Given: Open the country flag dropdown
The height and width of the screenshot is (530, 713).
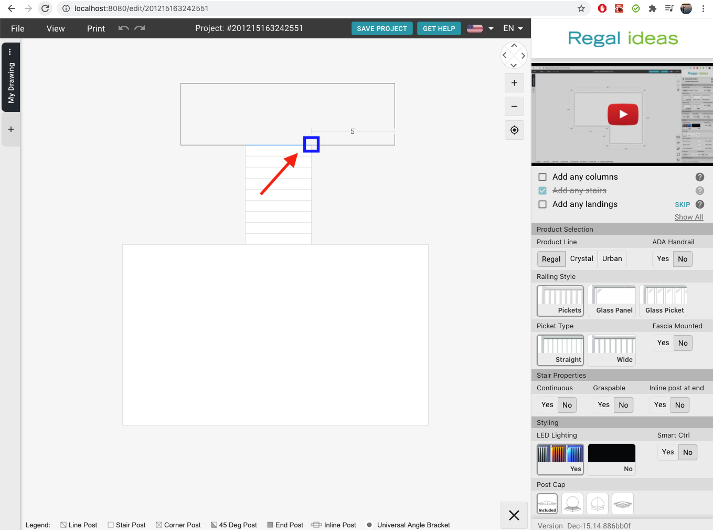Looking at the screenshot, I should [481, 28].
